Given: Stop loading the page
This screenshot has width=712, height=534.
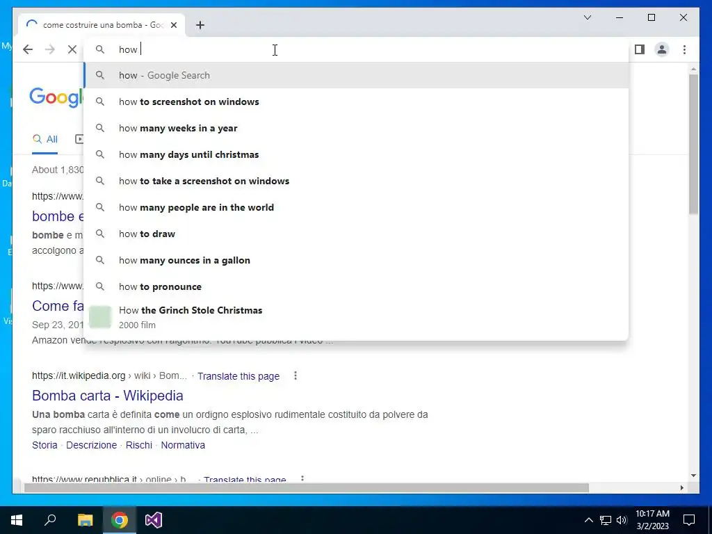Looking at the screenshot, I should point(72,49).
